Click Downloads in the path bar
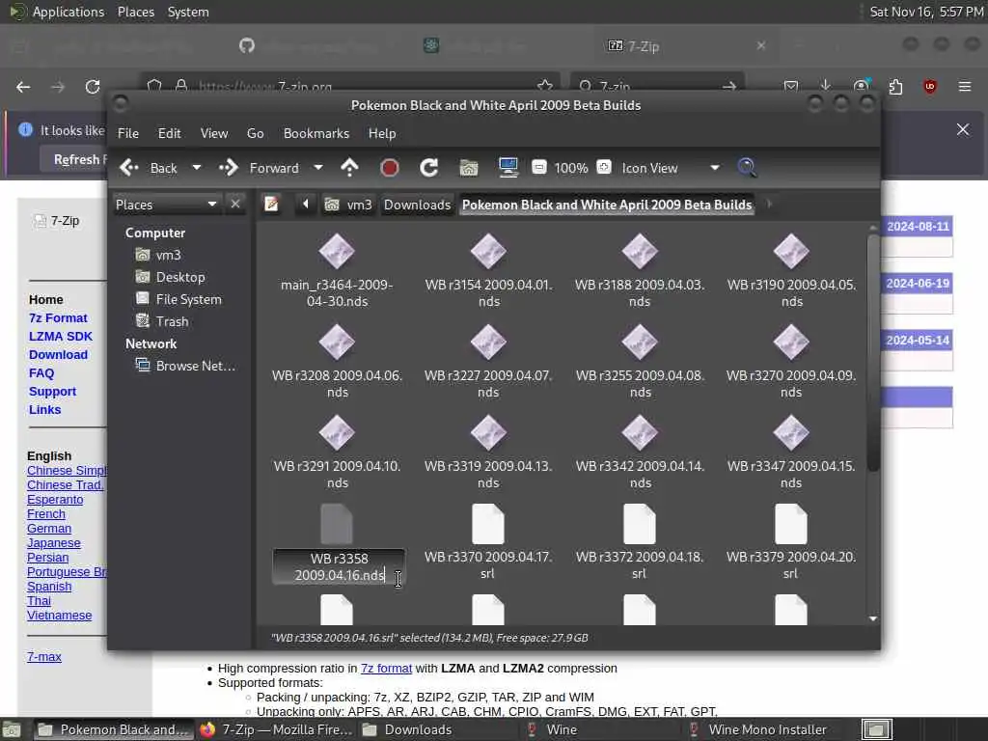988x741 pixels. pyautogui.click(x=417, y=205)
